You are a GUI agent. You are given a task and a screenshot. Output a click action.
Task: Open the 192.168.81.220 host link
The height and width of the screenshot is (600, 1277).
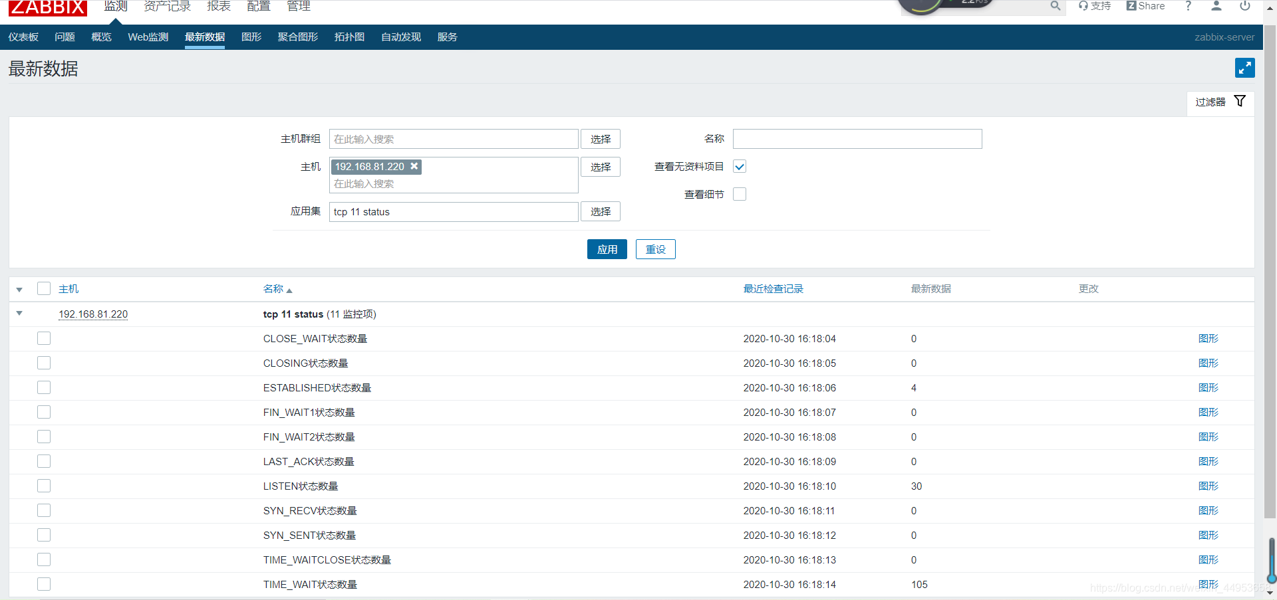[x=93, y=314]
